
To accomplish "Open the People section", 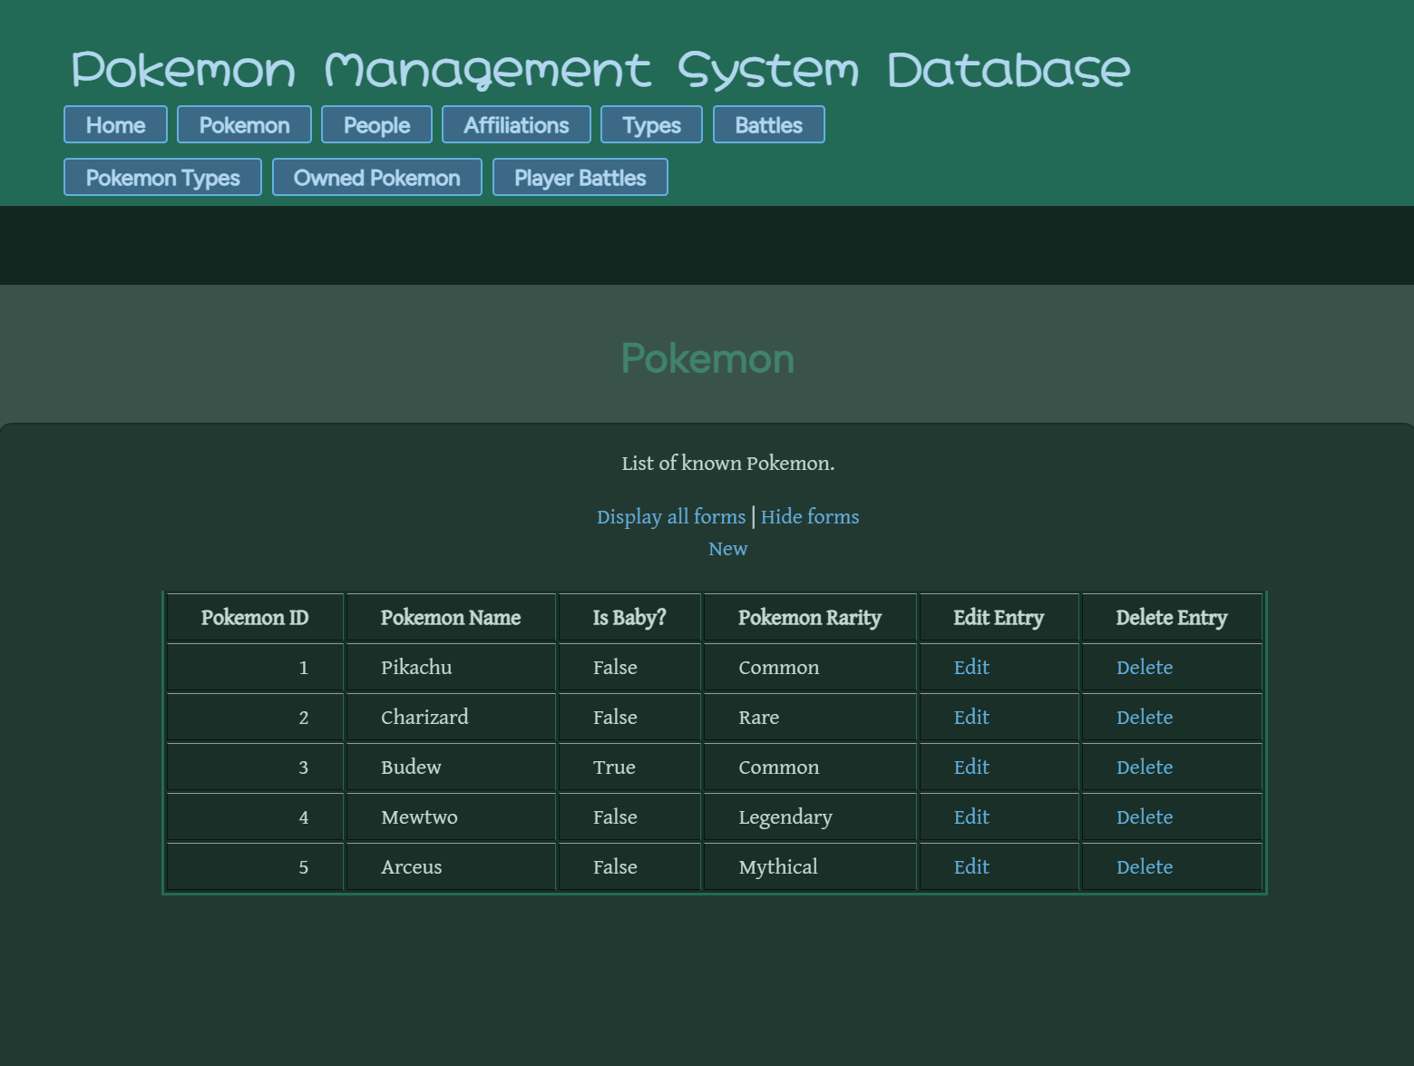I will pyautogui.click(x=376, y=124).
